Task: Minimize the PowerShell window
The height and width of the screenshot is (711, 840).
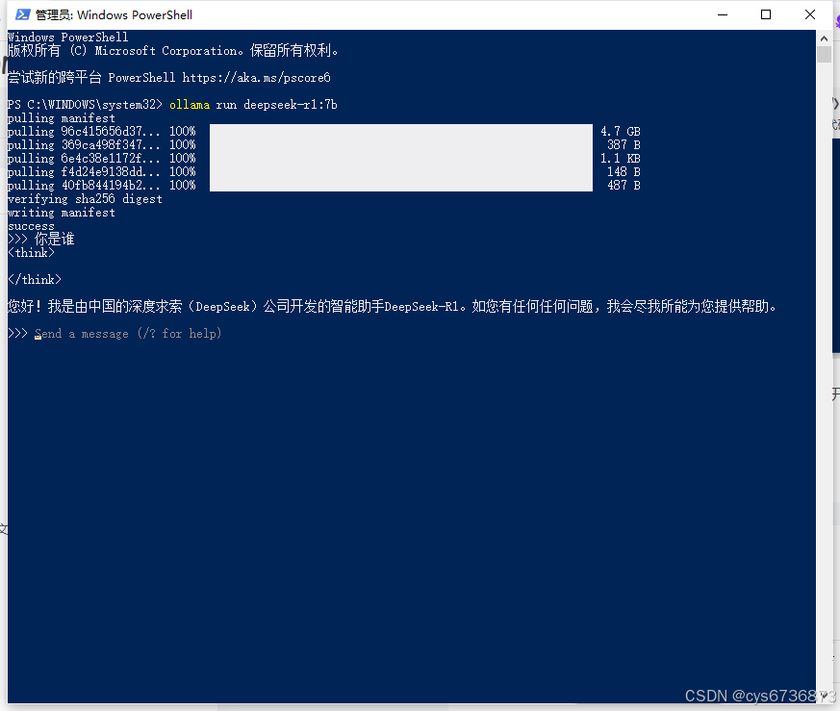Action: coord(723,15)
